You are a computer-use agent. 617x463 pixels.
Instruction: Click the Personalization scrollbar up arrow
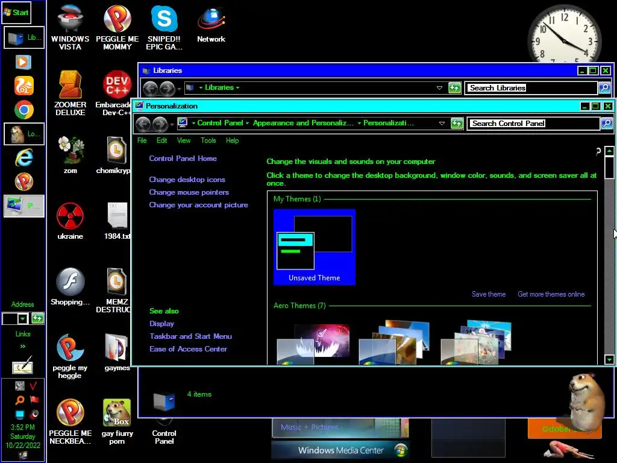610,151
